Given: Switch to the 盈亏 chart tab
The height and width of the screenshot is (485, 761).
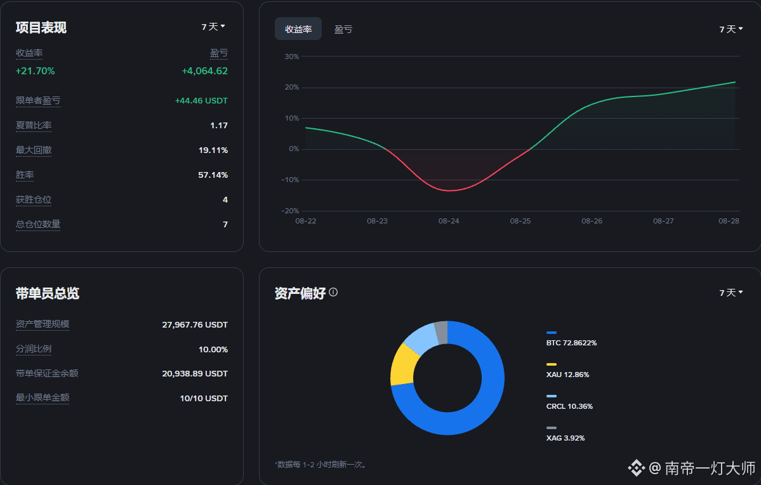Looking at the screenshot, I should 343,30.
